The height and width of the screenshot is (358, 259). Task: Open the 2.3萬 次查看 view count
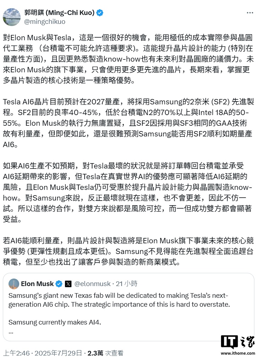(106, 353)
